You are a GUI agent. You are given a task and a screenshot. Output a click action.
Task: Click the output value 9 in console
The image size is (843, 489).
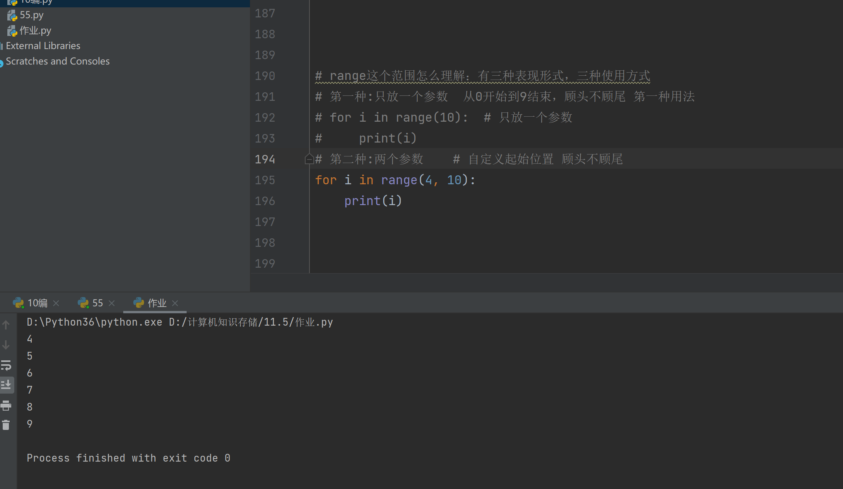30,424
